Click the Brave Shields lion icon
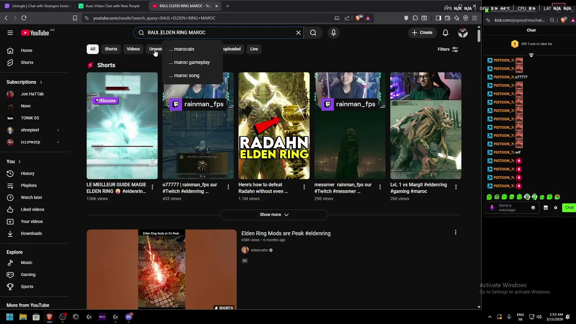 tap(358, 18)
